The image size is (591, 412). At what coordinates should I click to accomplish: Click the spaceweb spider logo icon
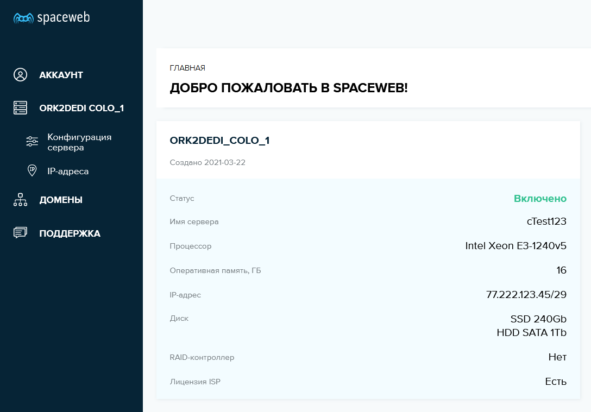tap(23, 18)
